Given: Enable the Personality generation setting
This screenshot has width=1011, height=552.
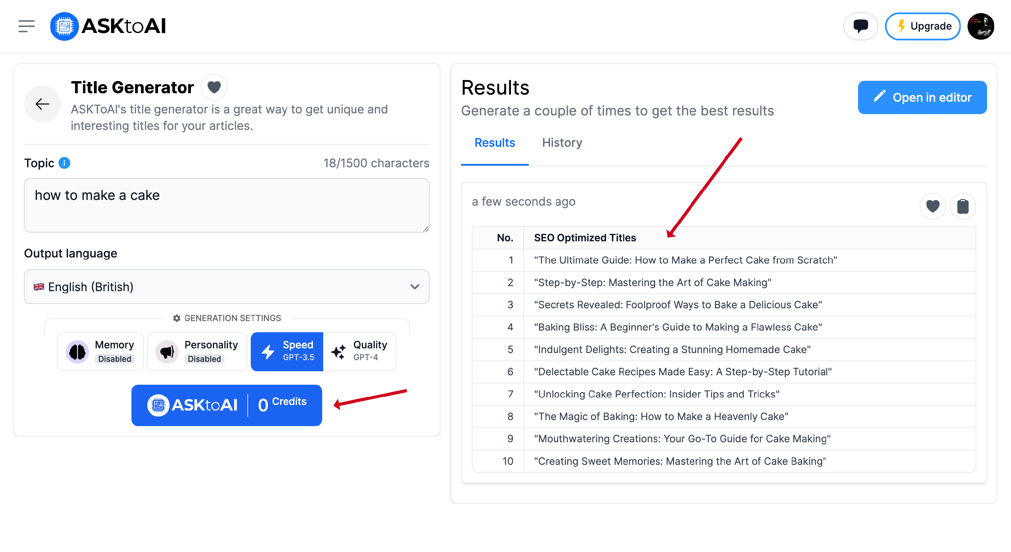Looking at the screenshot, I should (197, 351).
